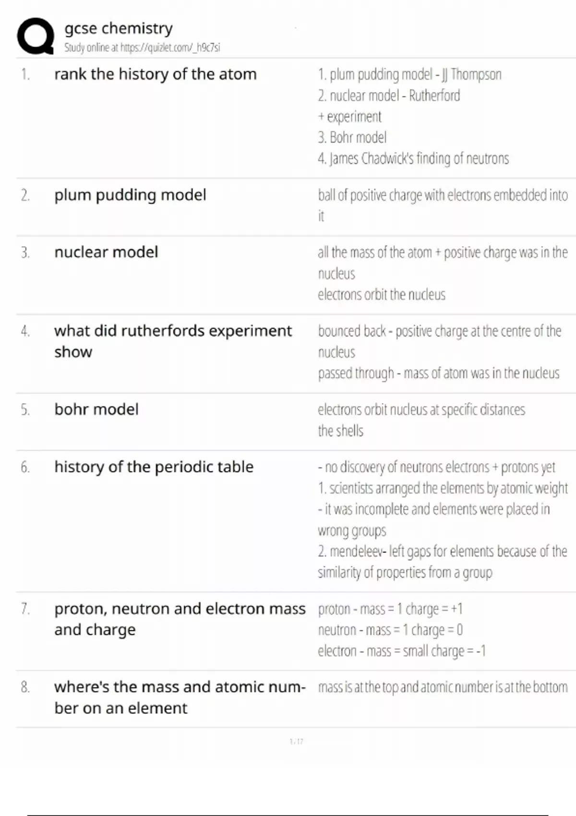The height and width of the screenshot is (816, 576).
Task: Select the "nuclear model" term
Action: [x=106, y=252]
